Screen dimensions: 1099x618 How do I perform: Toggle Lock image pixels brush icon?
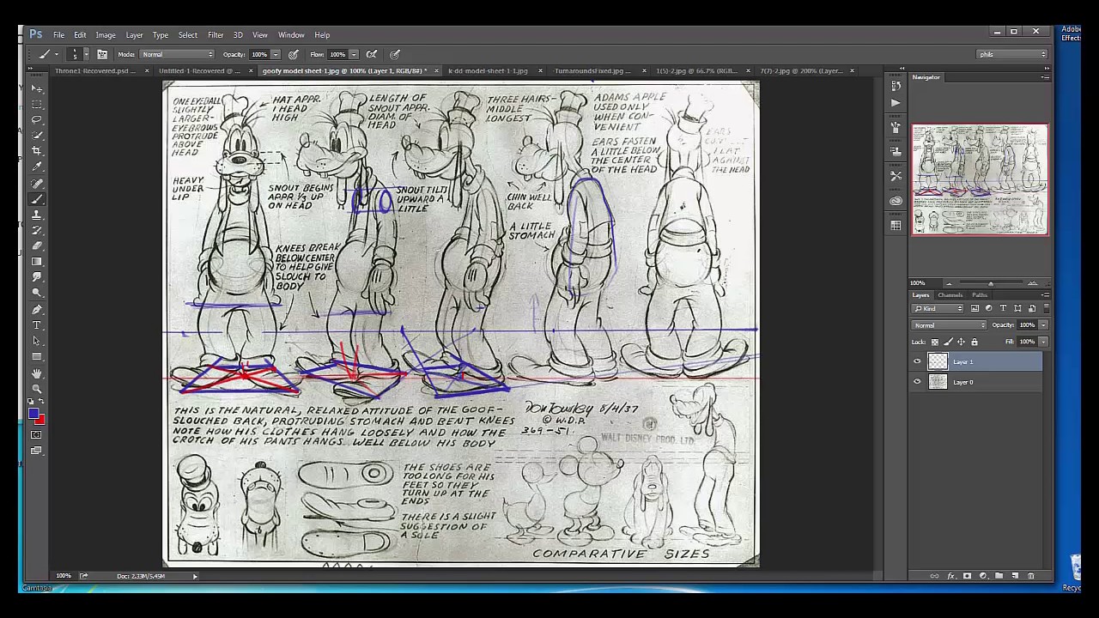[948, 342]
